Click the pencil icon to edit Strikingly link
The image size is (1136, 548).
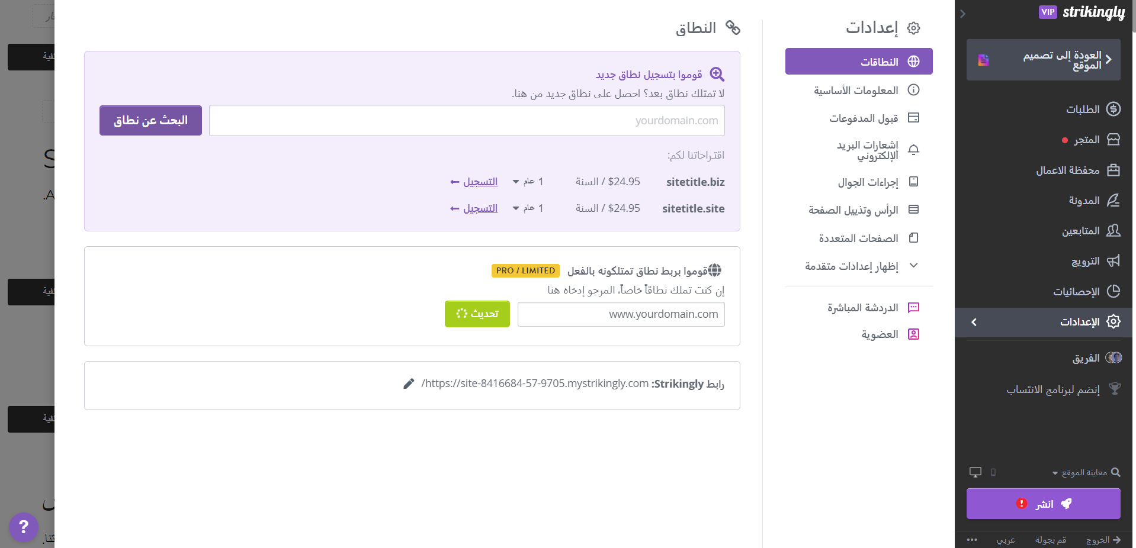[409, 384]
